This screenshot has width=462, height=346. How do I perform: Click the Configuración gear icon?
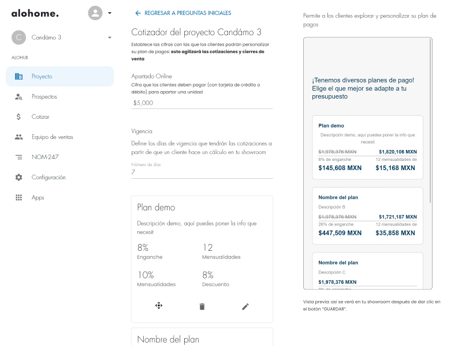pyautogui.click(x=18, y=178)
